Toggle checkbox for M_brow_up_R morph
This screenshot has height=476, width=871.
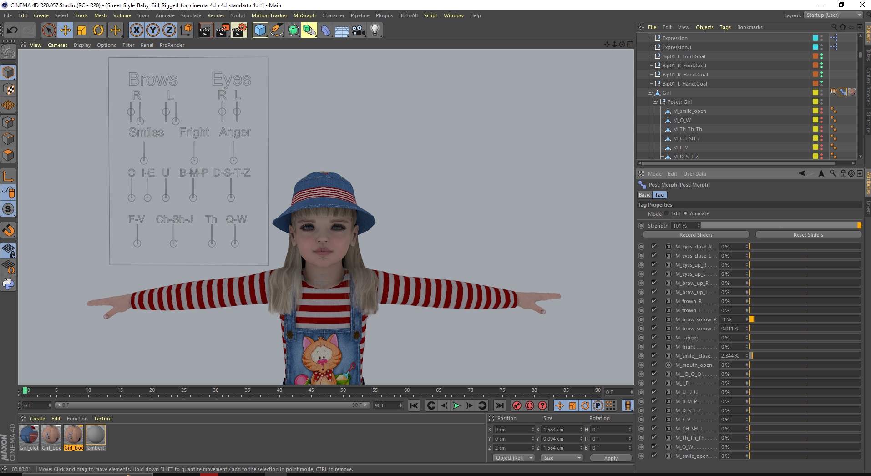pos(654,283)
